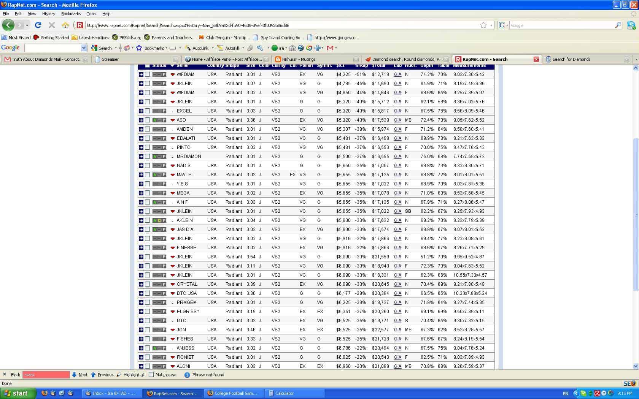Enable Match case in the find bar
Viewport: 639px width, 399px height.
[151, 375]
